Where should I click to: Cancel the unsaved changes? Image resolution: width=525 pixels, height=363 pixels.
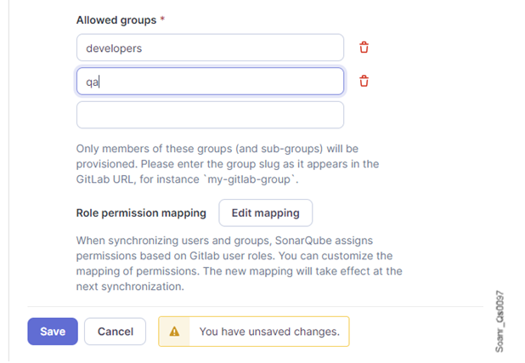[115, 332]
